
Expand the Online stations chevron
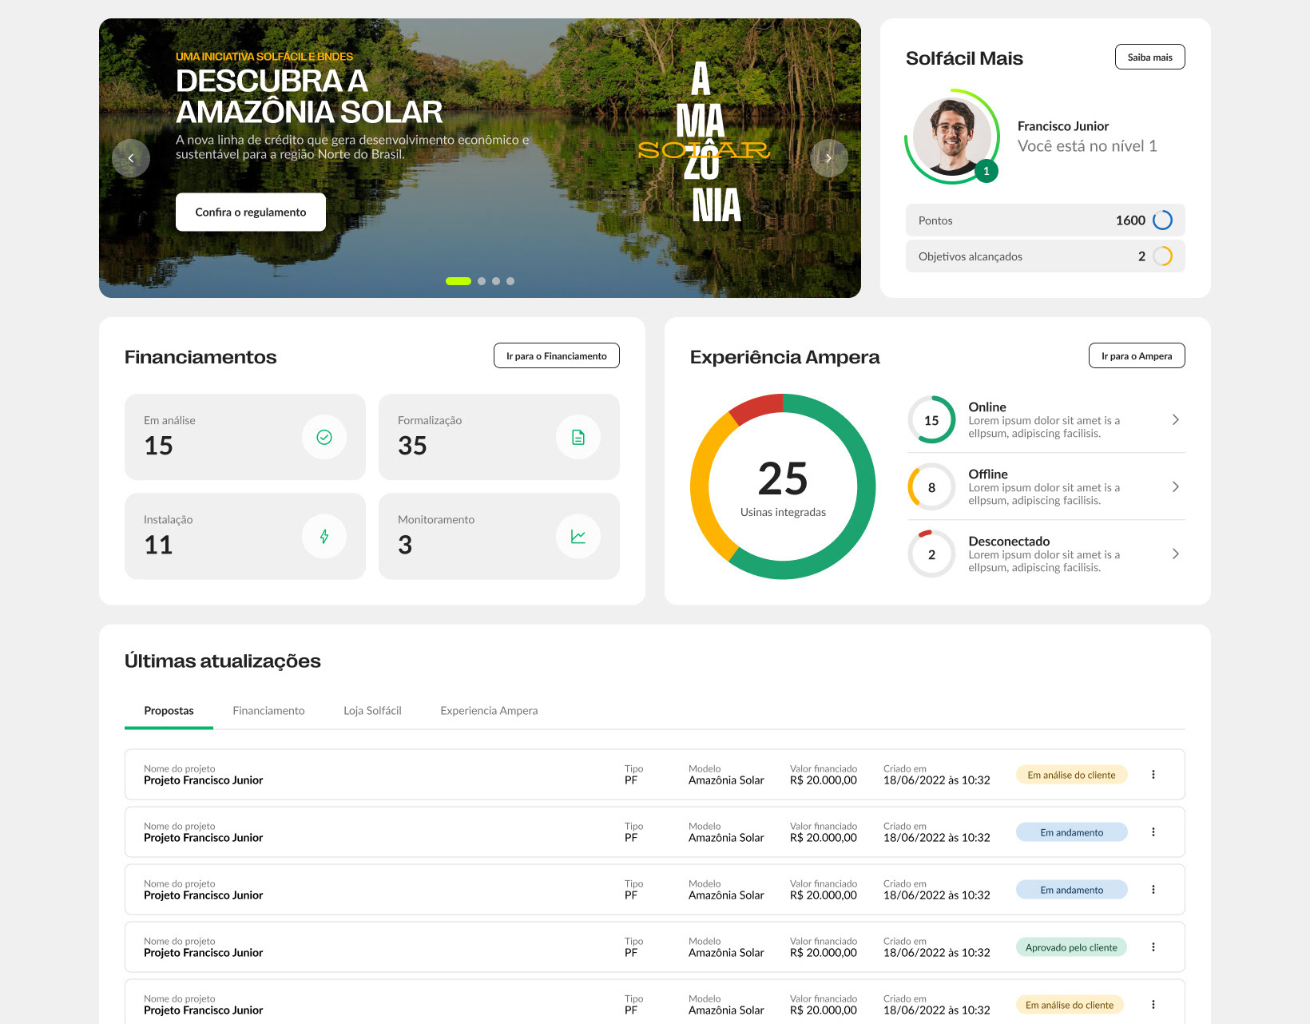pyautogui.click(x=1175, y=419)
